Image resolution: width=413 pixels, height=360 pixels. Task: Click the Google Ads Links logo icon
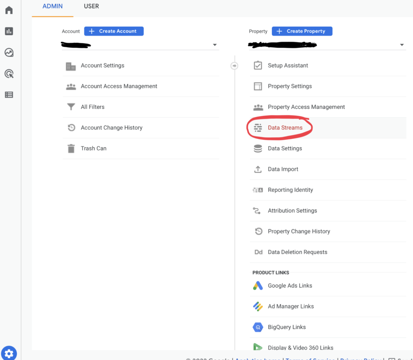tap(258, 286)
